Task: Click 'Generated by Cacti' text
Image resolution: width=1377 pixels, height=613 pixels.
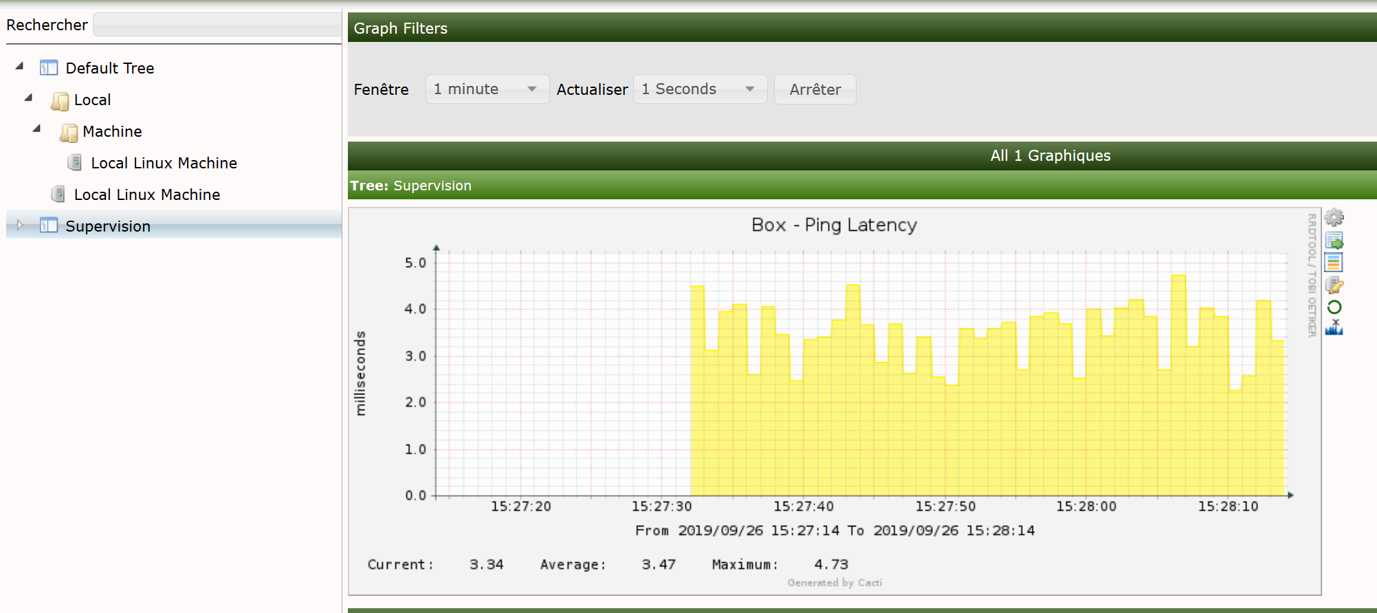Action: tap(835, 583)
